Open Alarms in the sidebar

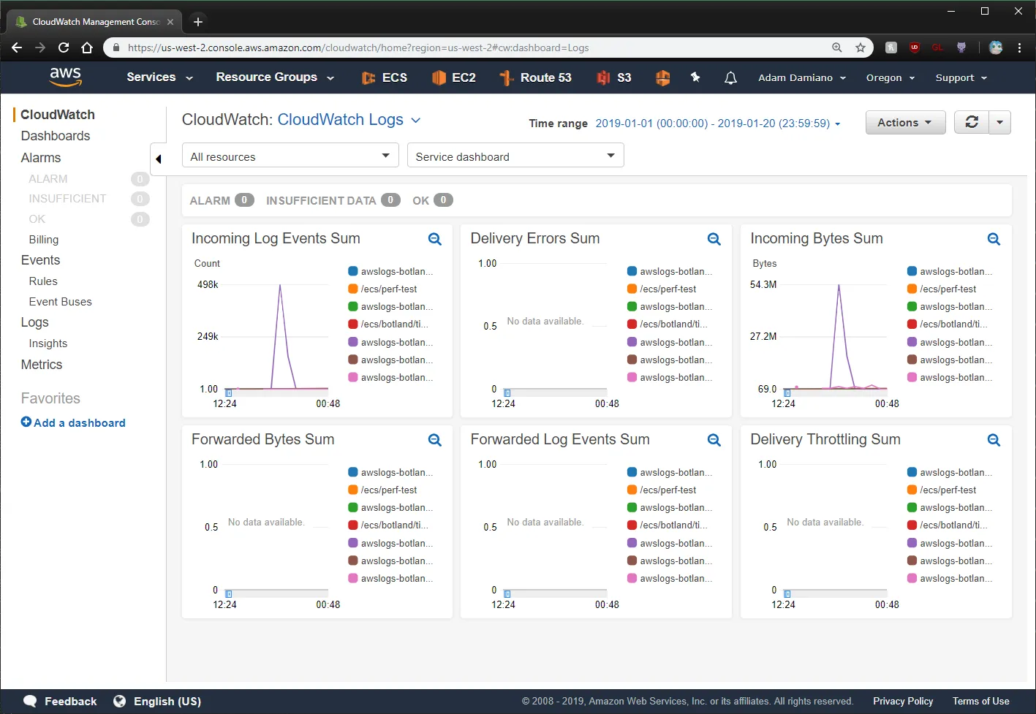41,158
